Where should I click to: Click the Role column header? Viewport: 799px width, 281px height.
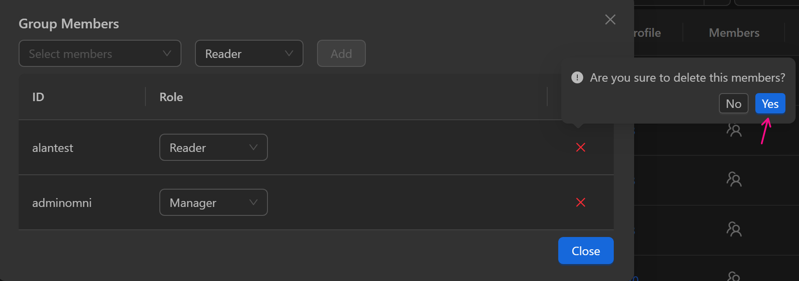pos(171,97)
